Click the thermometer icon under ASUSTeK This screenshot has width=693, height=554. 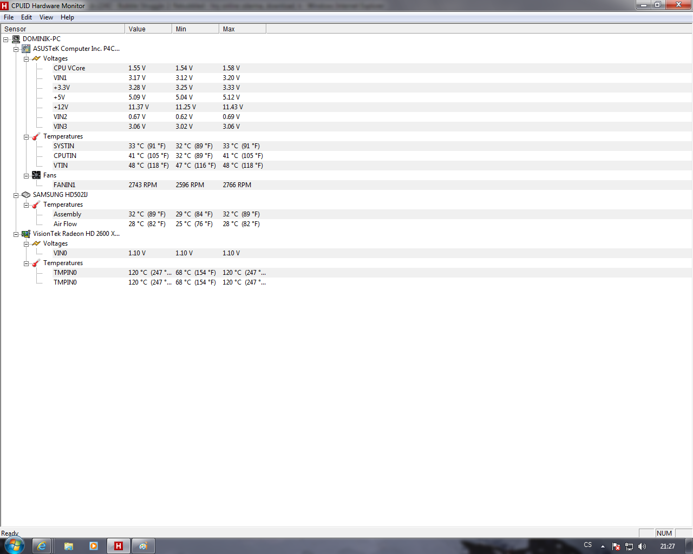(x=36, y=136)
